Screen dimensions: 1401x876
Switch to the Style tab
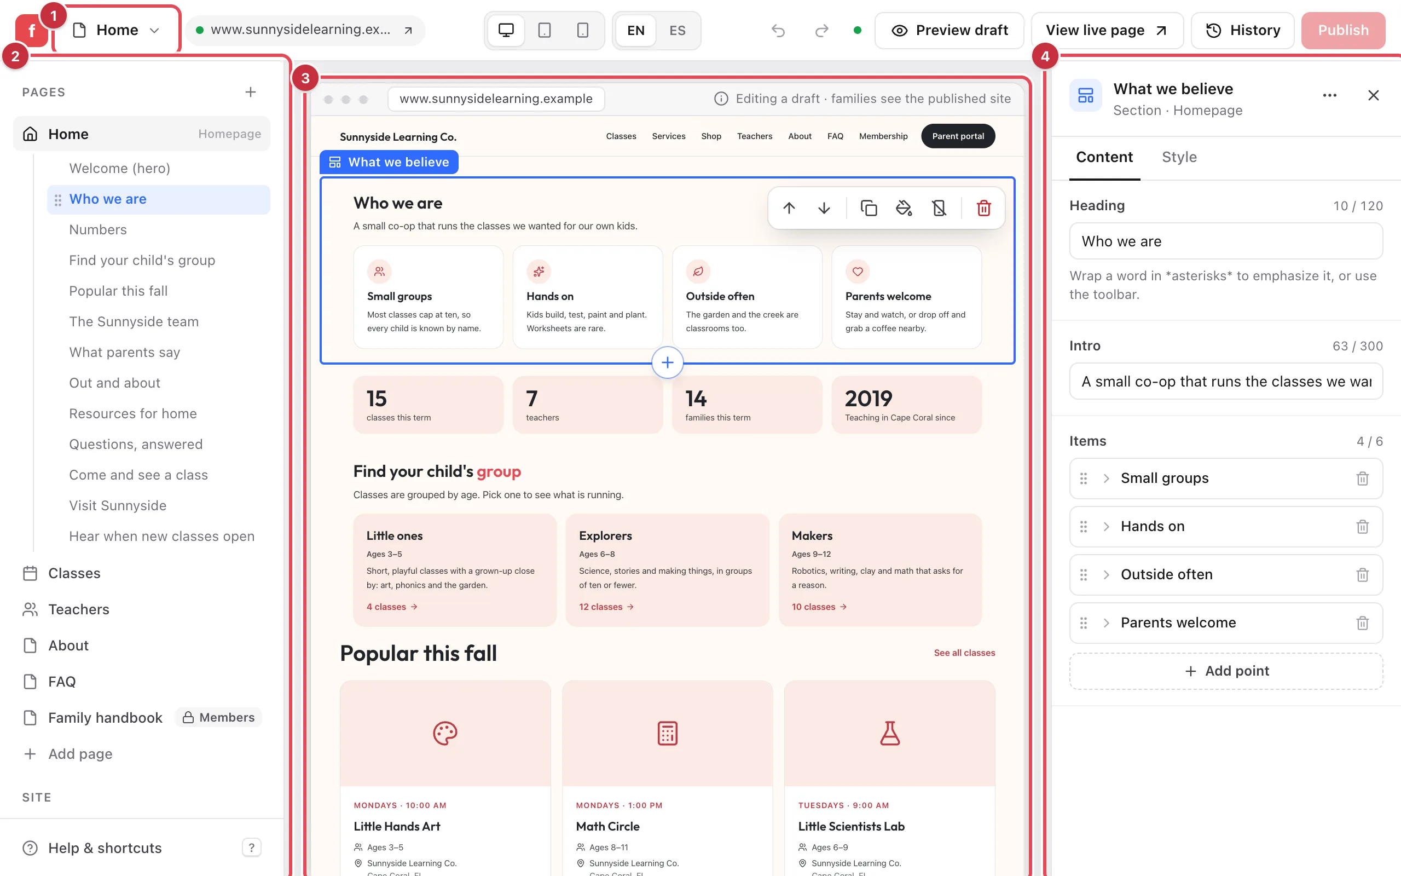[1179, 157]
